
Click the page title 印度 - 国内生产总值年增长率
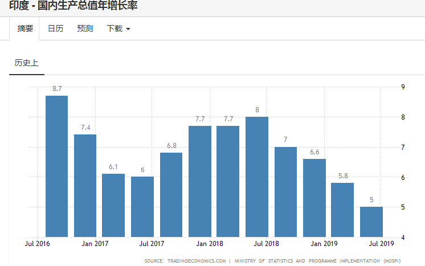pyautogui.click(x=73, y=5)
